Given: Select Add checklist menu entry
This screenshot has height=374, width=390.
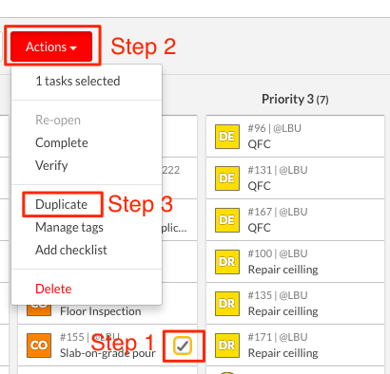Looking at the screenshot, I should click(71, 250).
